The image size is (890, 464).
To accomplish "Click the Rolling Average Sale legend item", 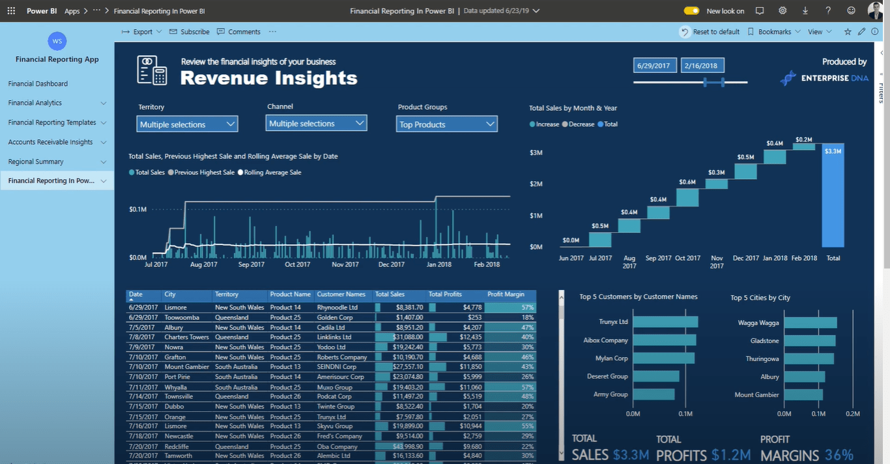I will click(x=269, y=173).
